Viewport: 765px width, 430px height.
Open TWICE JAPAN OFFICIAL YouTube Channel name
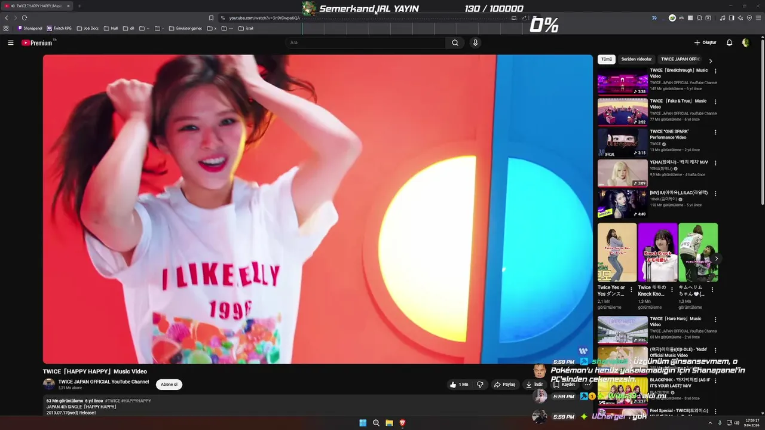pyautogui.click(x=103, y=382)
